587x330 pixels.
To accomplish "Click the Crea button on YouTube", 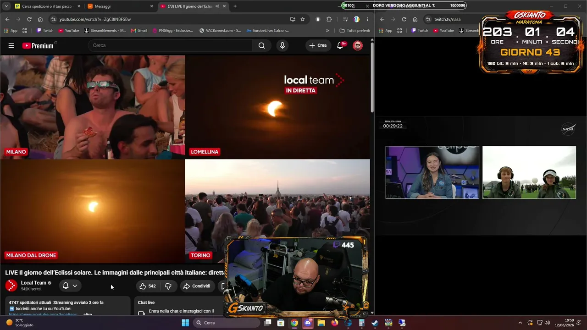I will (x=318, y=45).
